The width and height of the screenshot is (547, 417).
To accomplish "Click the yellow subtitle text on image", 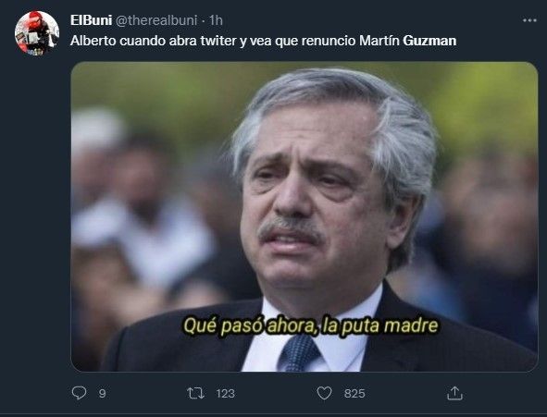I will 310,325.
